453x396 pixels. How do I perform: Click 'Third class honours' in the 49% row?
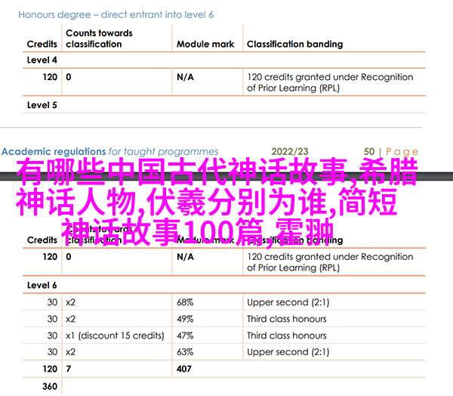(287, 319)
